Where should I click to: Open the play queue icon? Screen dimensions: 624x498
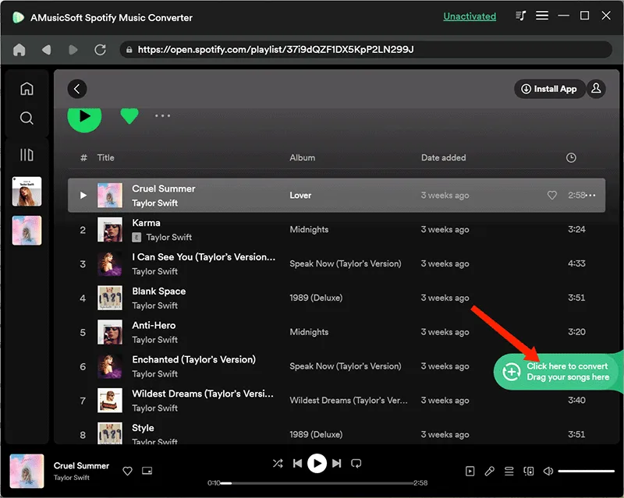click(x=509, y=471)
